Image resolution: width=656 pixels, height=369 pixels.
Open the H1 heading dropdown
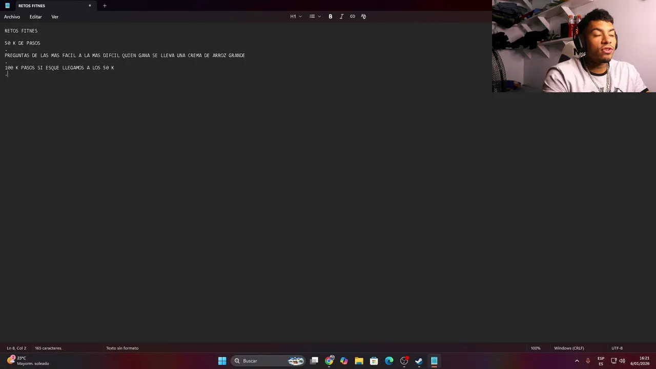pos(296,16)
